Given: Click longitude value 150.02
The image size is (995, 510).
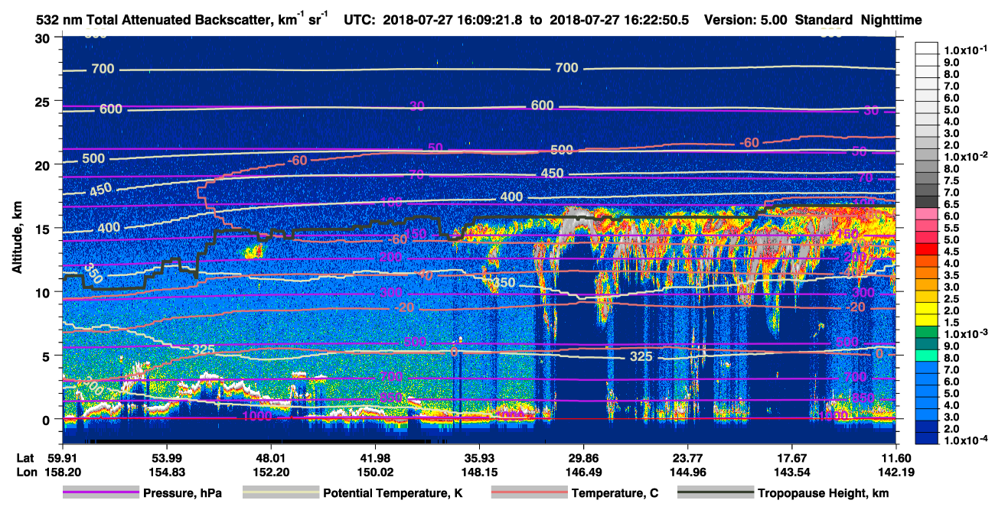Looking at the screenshot, I should 375,471.
